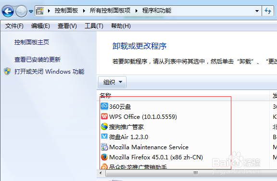Image resolution: width=277 pixels, height=181 pixels.
Task: Sort by the 名称 column header
Action: pyautogui.click(x=183, y=96)
